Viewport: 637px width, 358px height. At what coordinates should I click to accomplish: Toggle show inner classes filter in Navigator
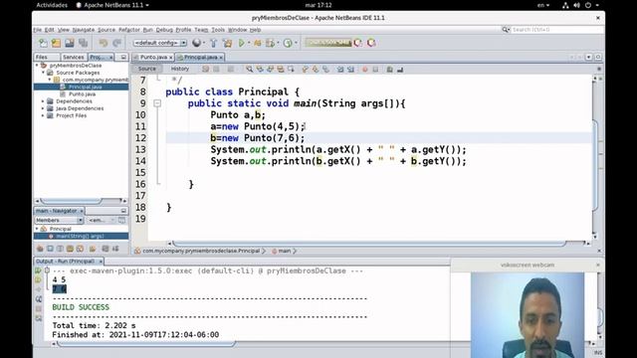tap(80, 249)
